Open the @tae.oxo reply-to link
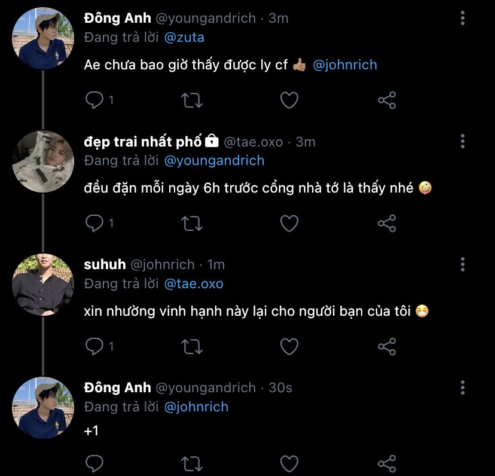The image size is (495, 476). (x=193, y=283)
